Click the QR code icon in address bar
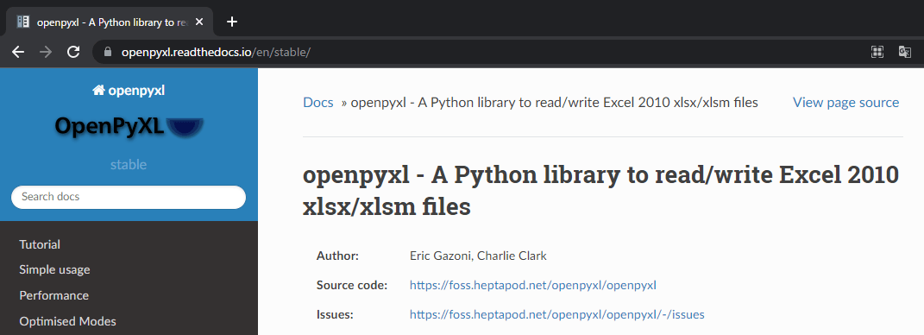This screenshot has height=335, width=924. (877, 52)
